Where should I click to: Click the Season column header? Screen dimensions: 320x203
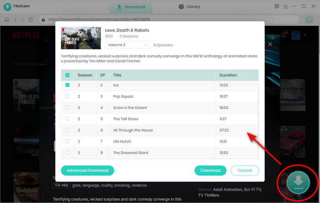tap(85, 75)
